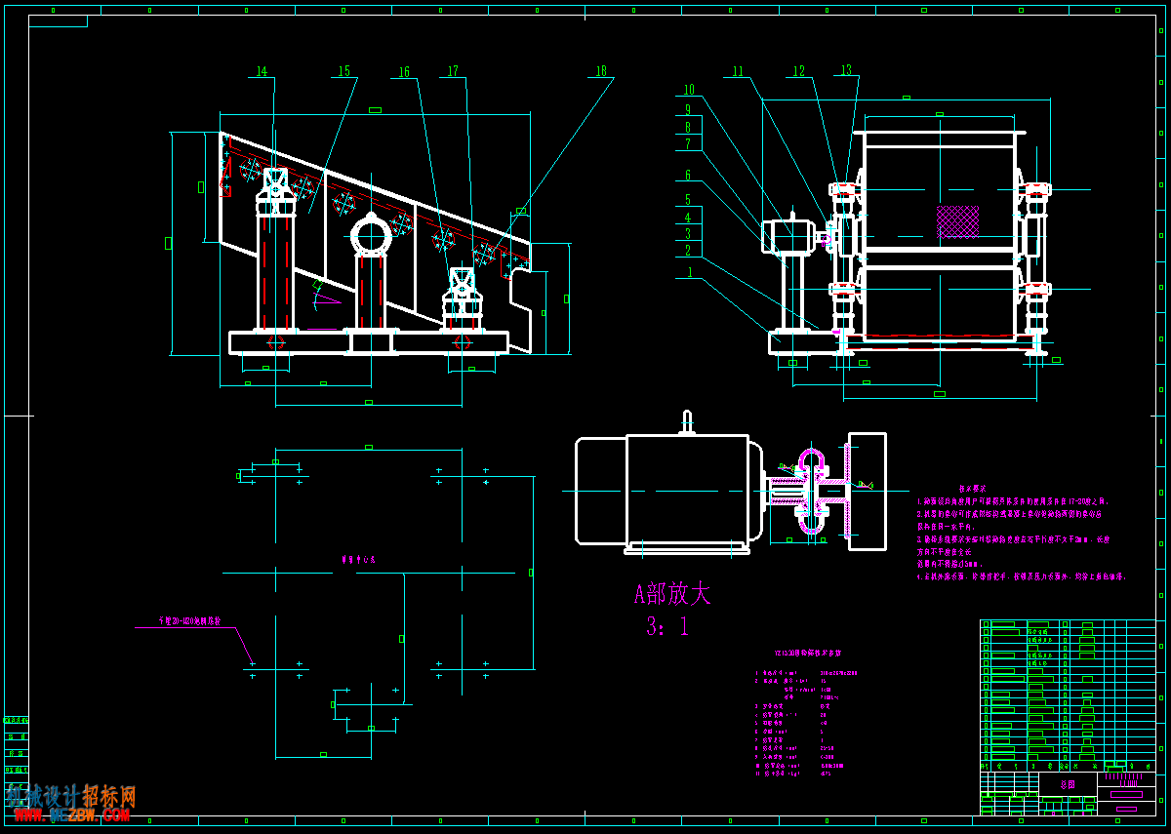Screen dimensions: 1171x834
Task: Select part callout number 1
Action: coord(689,272)
